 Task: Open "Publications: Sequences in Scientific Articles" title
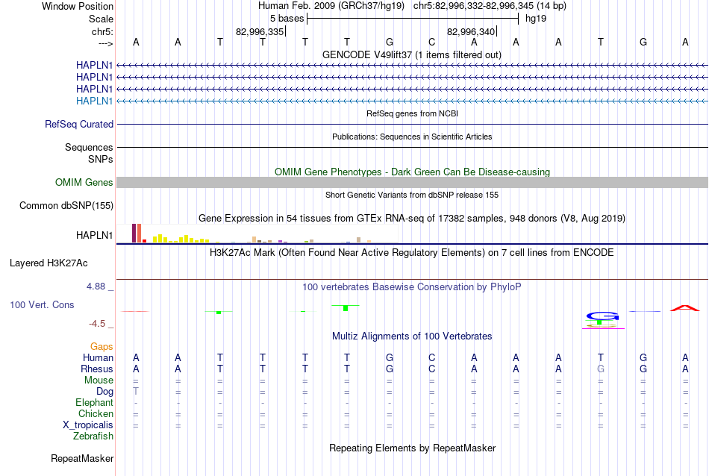(x=412, y=137)
